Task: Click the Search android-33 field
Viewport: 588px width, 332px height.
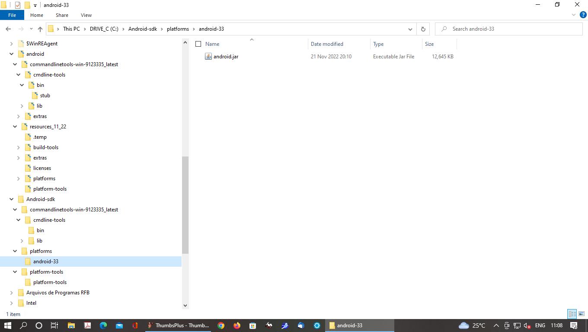Action: (x=509, y=29)
